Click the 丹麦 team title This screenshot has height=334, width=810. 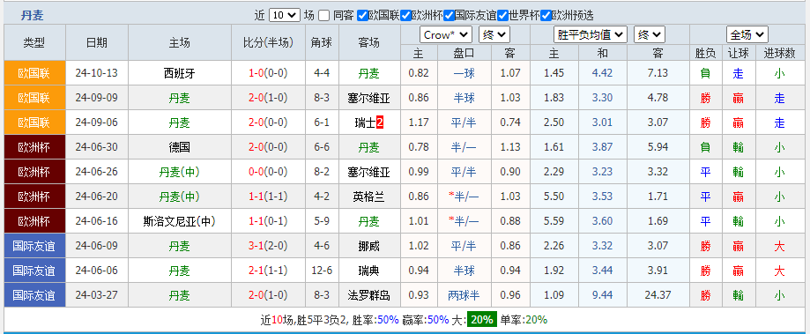(32, 16)
